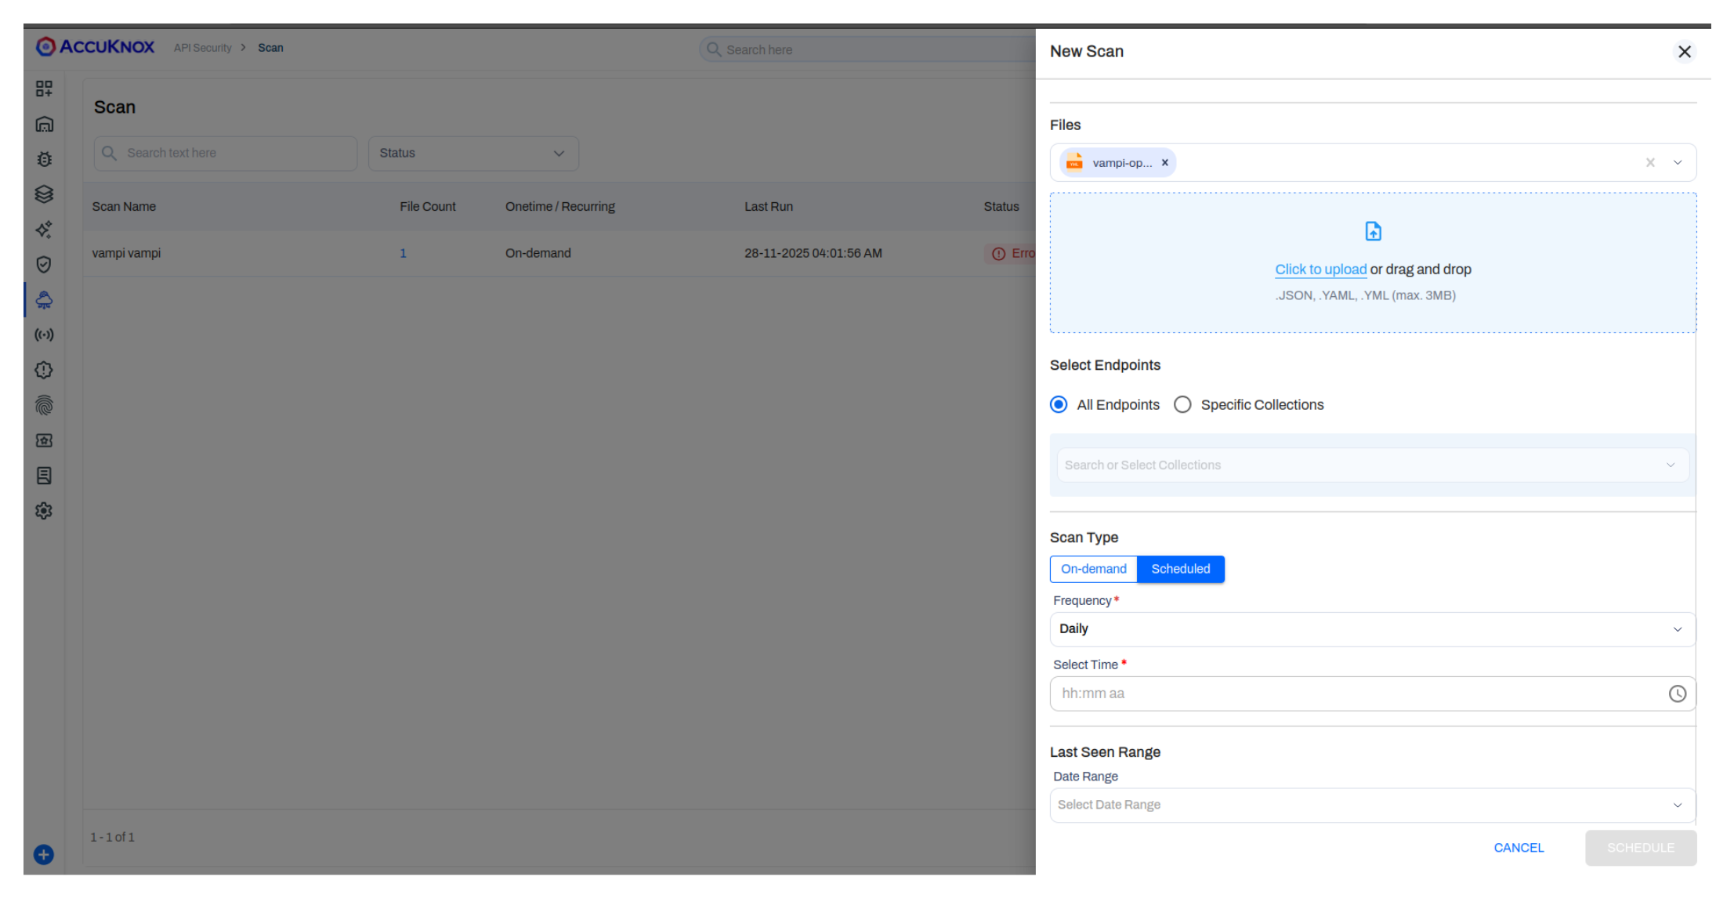
Task: Switch scan type to On-demand
Action: (x=1093, y=569)
